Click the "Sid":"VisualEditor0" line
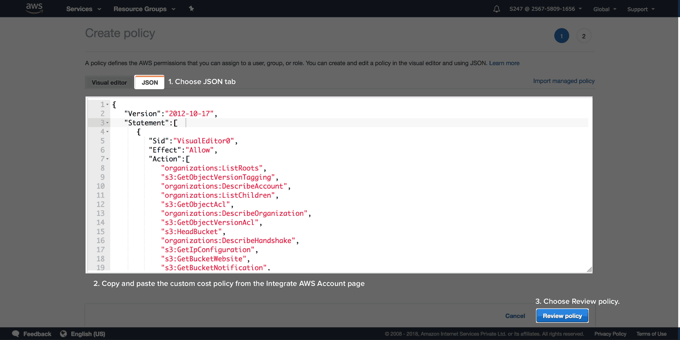 tap(193, 141)
